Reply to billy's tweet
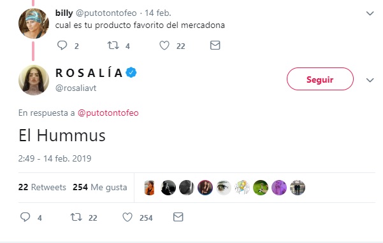Viewport: 383px width, 243px height. point(62,45)
